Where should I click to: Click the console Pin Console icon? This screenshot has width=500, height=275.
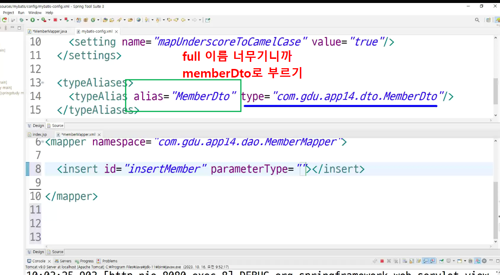click(441, 261)
